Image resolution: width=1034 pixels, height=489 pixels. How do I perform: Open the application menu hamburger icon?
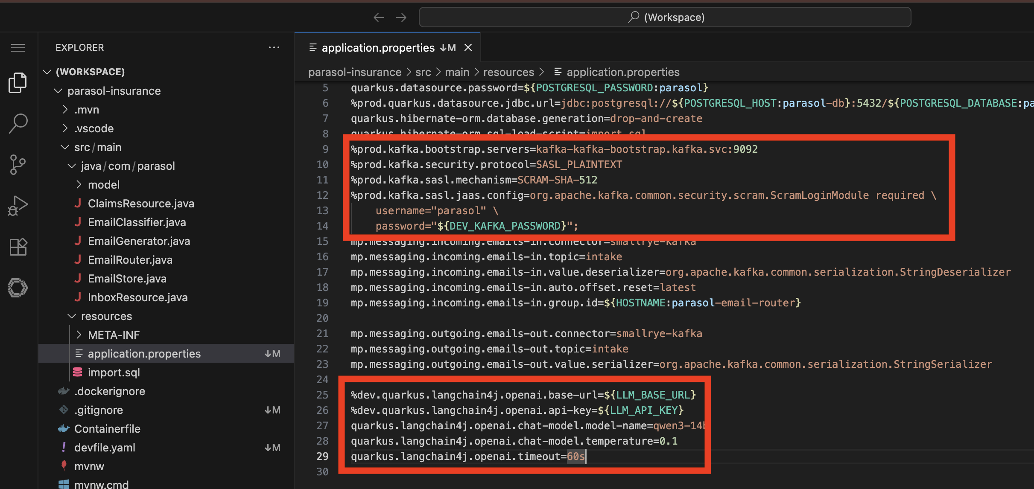(x=18, y=47)
